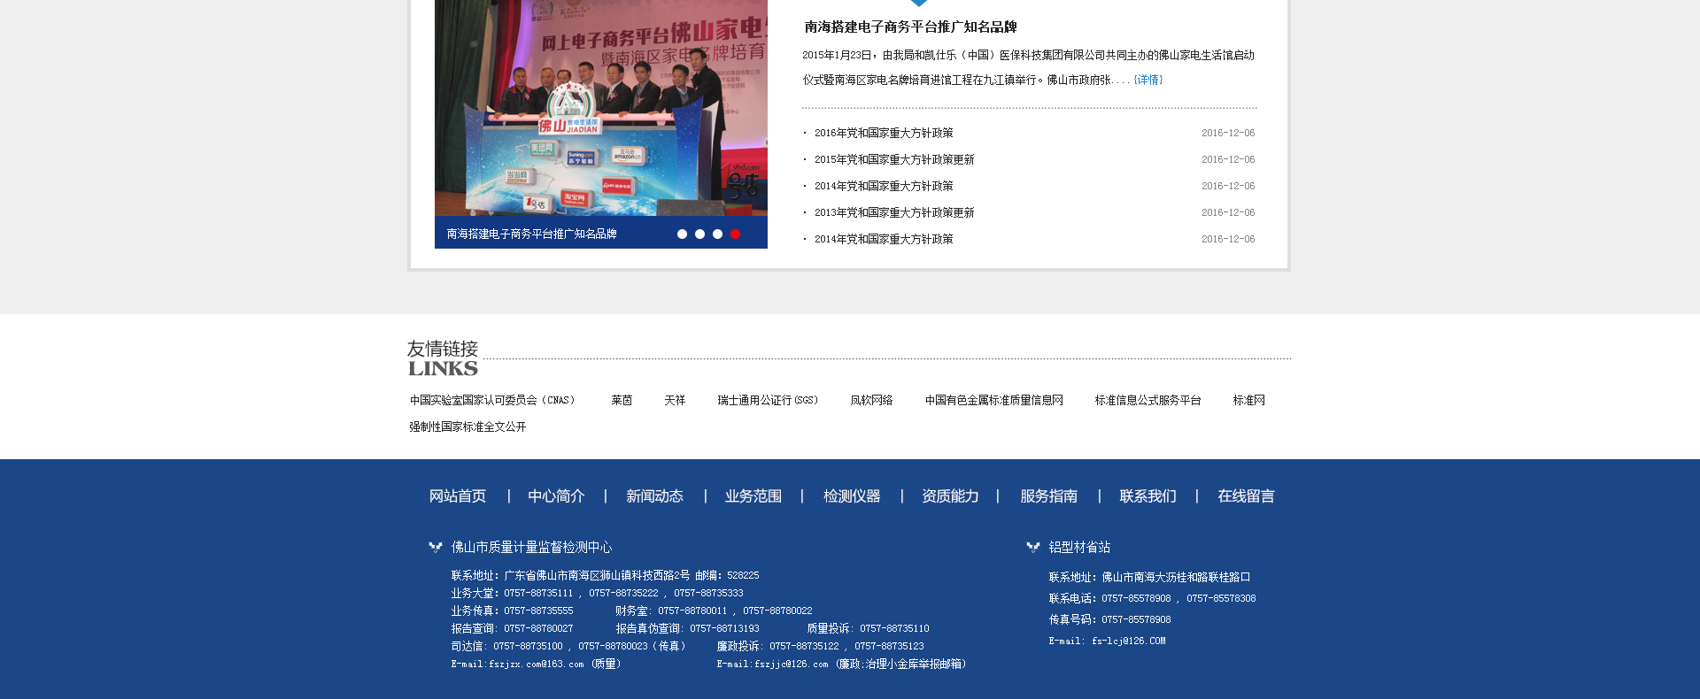Click the 南海搭建电子商务平台推广知名品牌 headline
Viewport: 1700px width, 699px height.
tap(910, 27)
